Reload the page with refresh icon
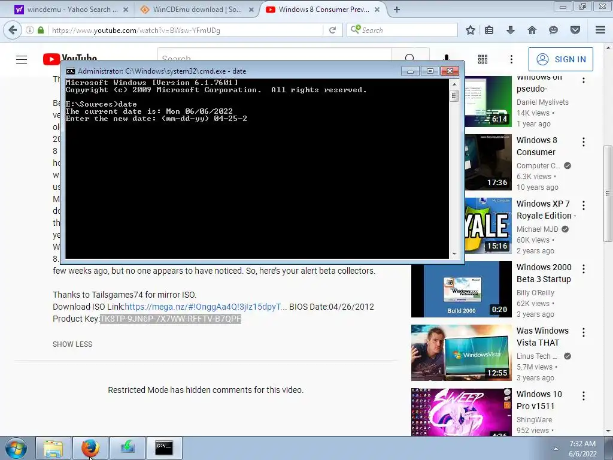This screenshot has height=460, width=613. (332, 30)
